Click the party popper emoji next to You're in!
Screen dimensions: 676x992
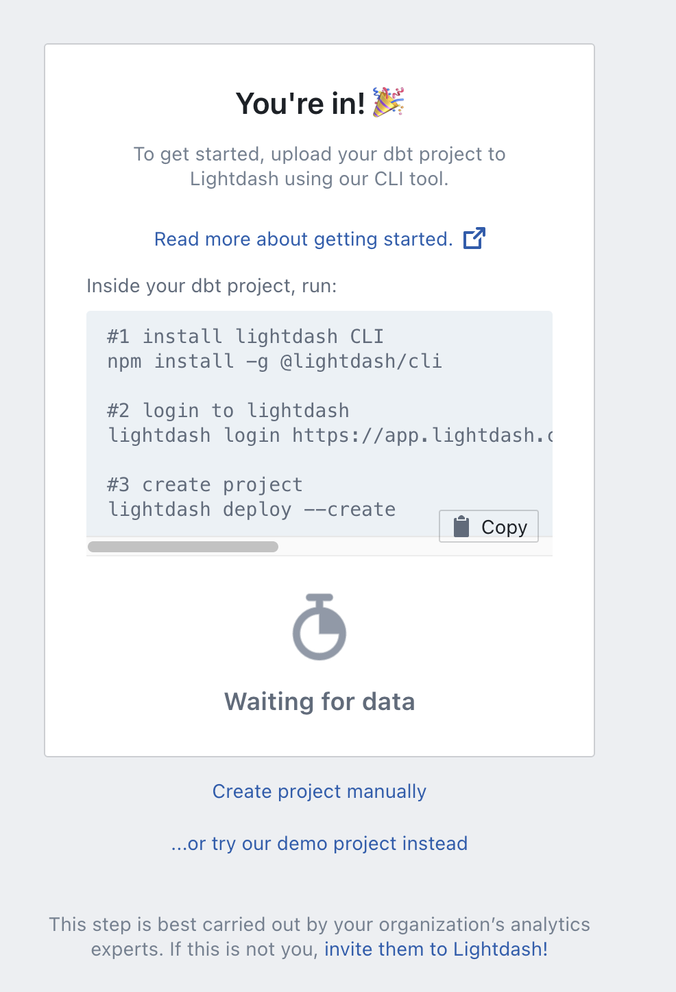pos(387,103)
